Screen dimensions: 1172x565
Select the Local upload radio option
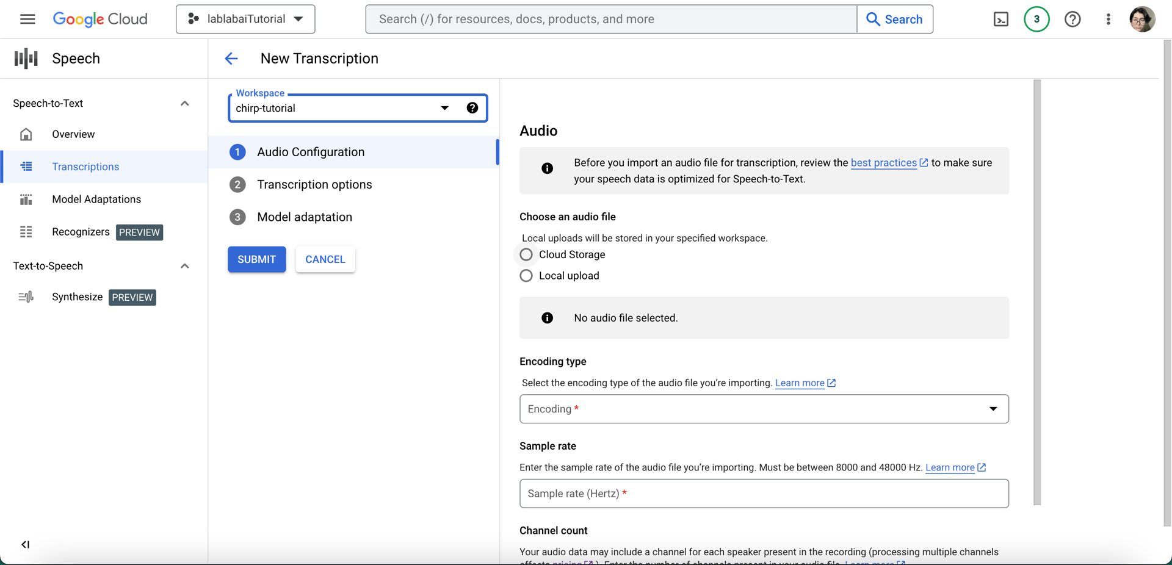pyautogui.click(x=526, y=276)
